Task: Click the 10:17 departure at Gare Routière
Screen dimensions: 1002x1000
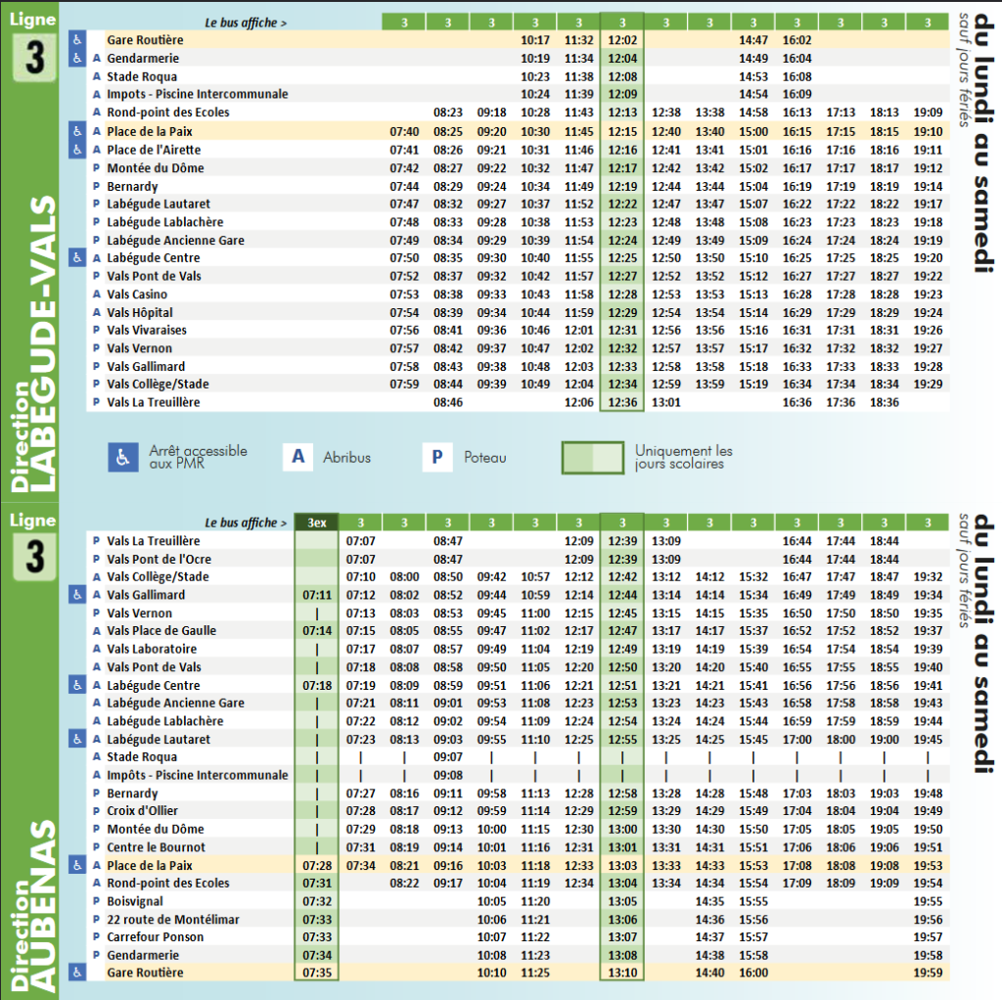Action: coord(535,40)
